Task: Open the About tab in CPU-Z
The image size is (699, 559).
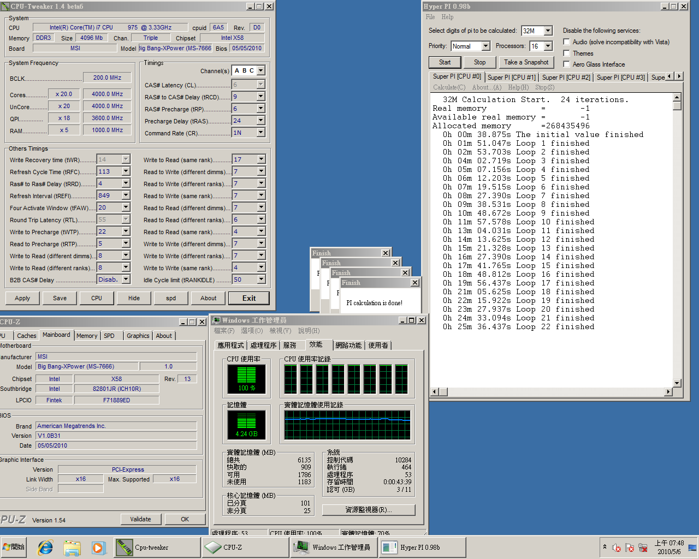Action: [164, 336]
